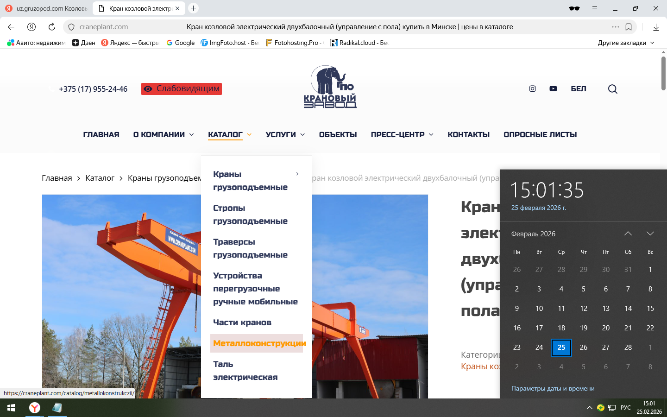667x417 pixels.
Task: Open the ImgFoto.host bookmark
Action: tap(229, 43)
